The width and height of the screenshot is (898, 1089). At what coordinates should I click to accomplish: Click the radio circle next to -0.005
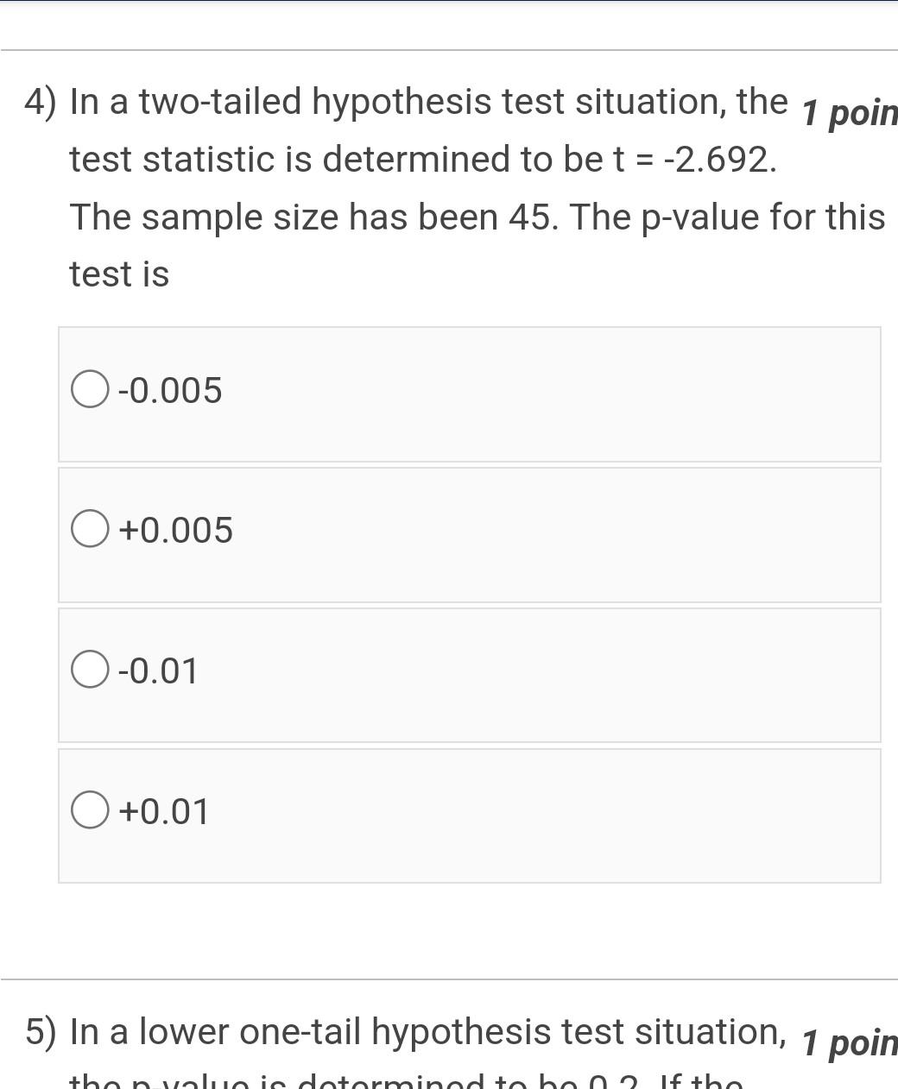[90, 389]
